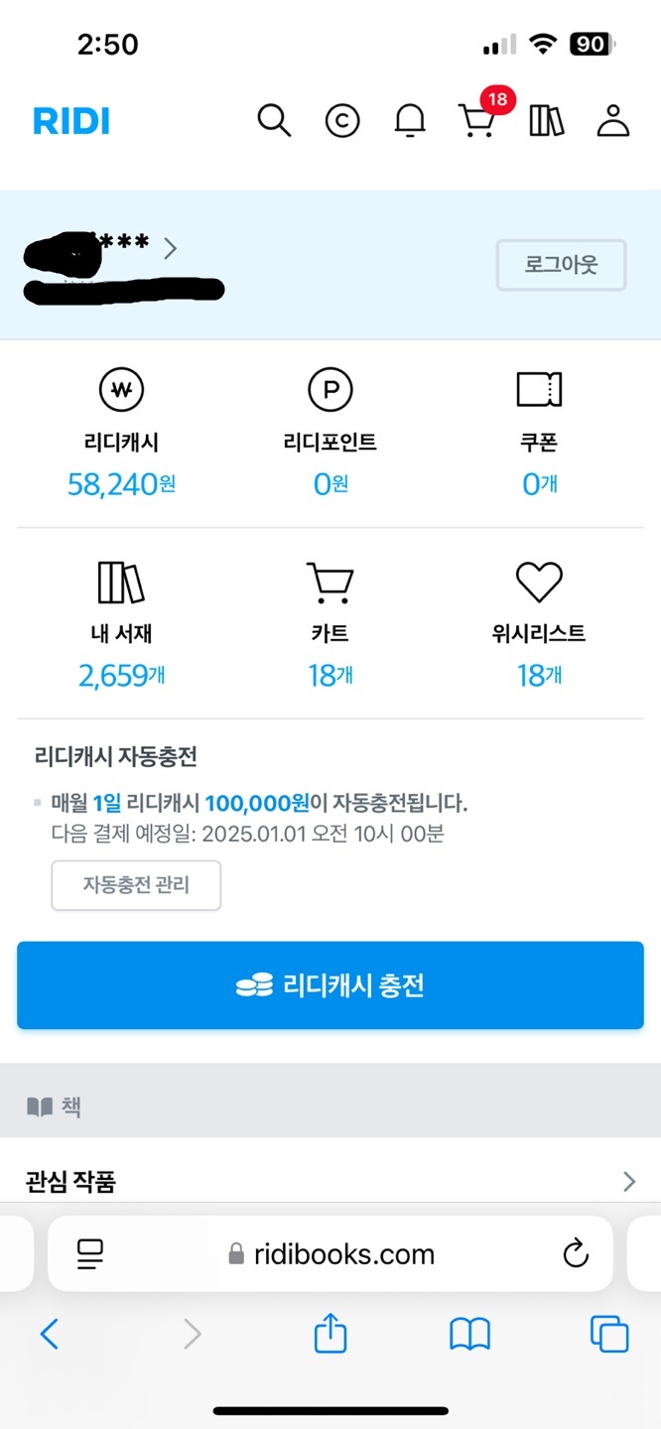Tap the 위시리스트 heart icon
661x1429 pixels.
click(539, 582)
